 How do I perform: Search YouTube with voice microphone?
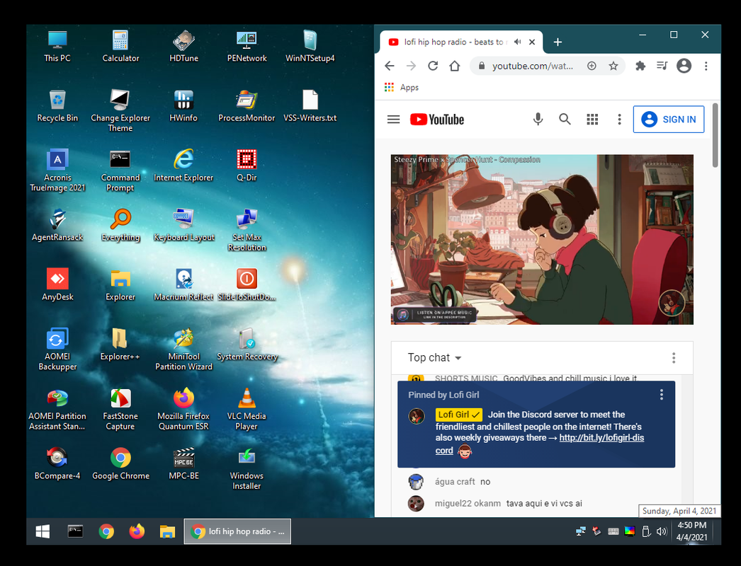click(538, 120)
